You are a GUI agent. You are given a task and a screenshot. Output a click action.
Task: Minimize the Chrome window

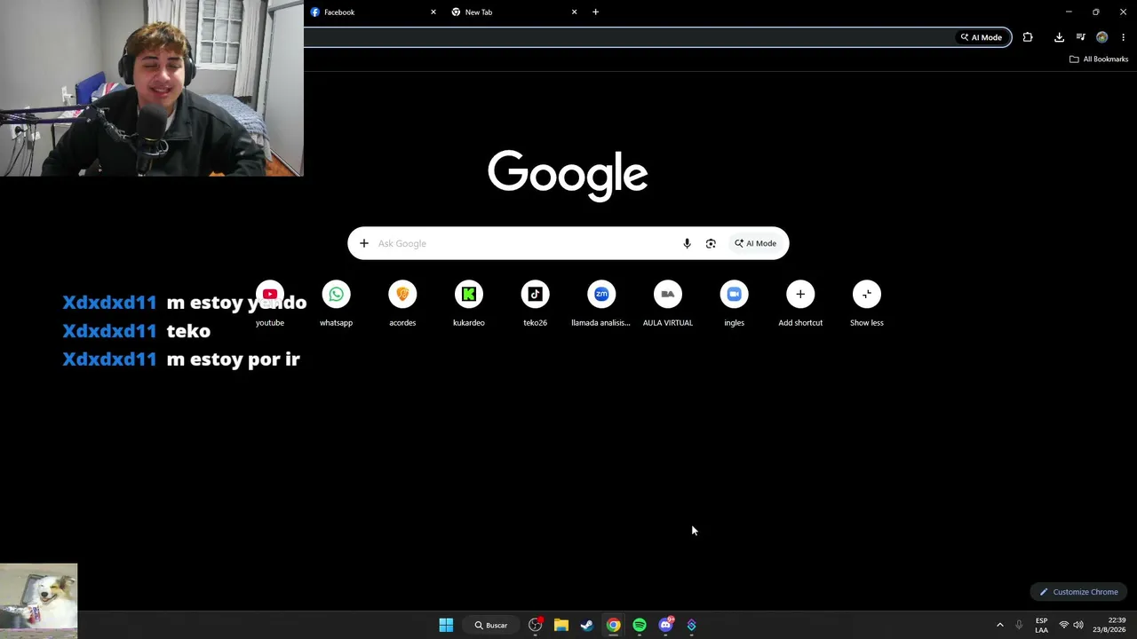(1069, 12)
